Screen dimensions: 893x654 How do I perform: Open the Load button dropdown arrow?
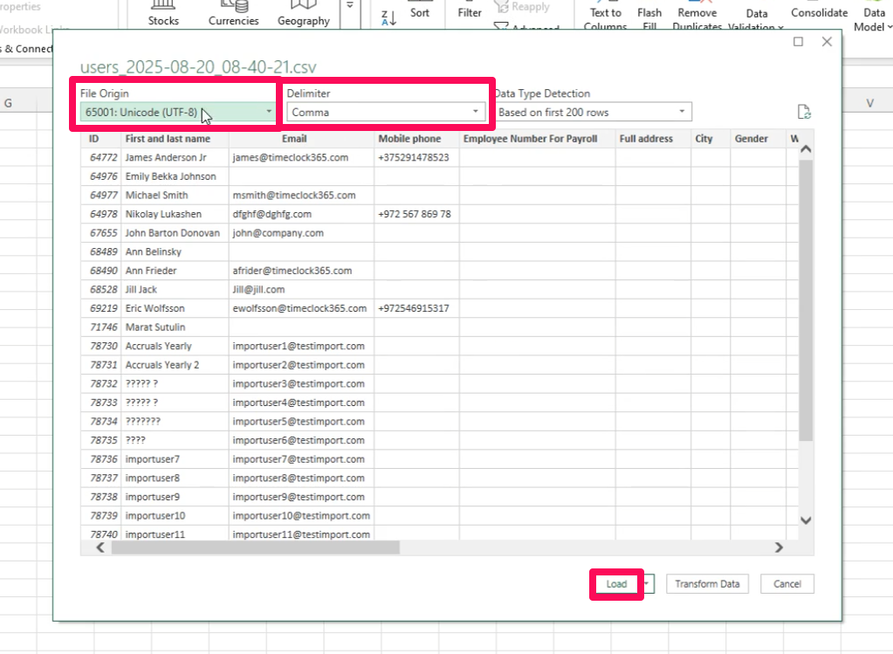tap(648, 584)
